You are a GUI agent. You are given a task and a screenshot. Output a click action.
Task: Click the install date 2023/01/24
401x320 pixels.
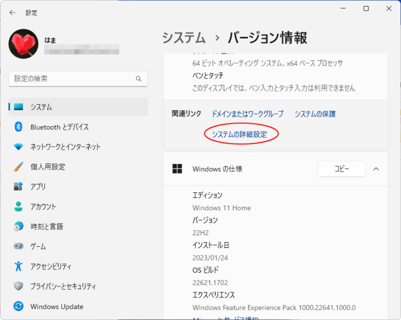pos(210,258)
